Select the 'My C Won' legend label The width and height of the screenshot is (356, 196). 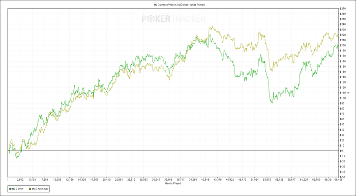tap(17, 189)
